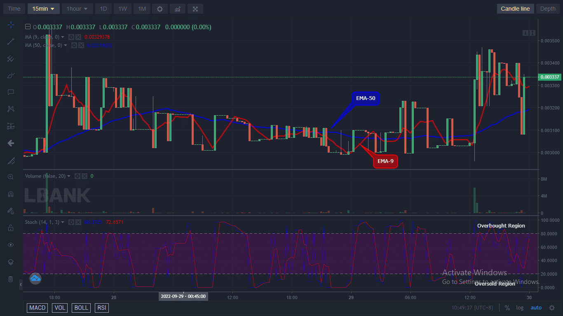Expand the Stoch indicator dropdown arrow

(63, 222)
